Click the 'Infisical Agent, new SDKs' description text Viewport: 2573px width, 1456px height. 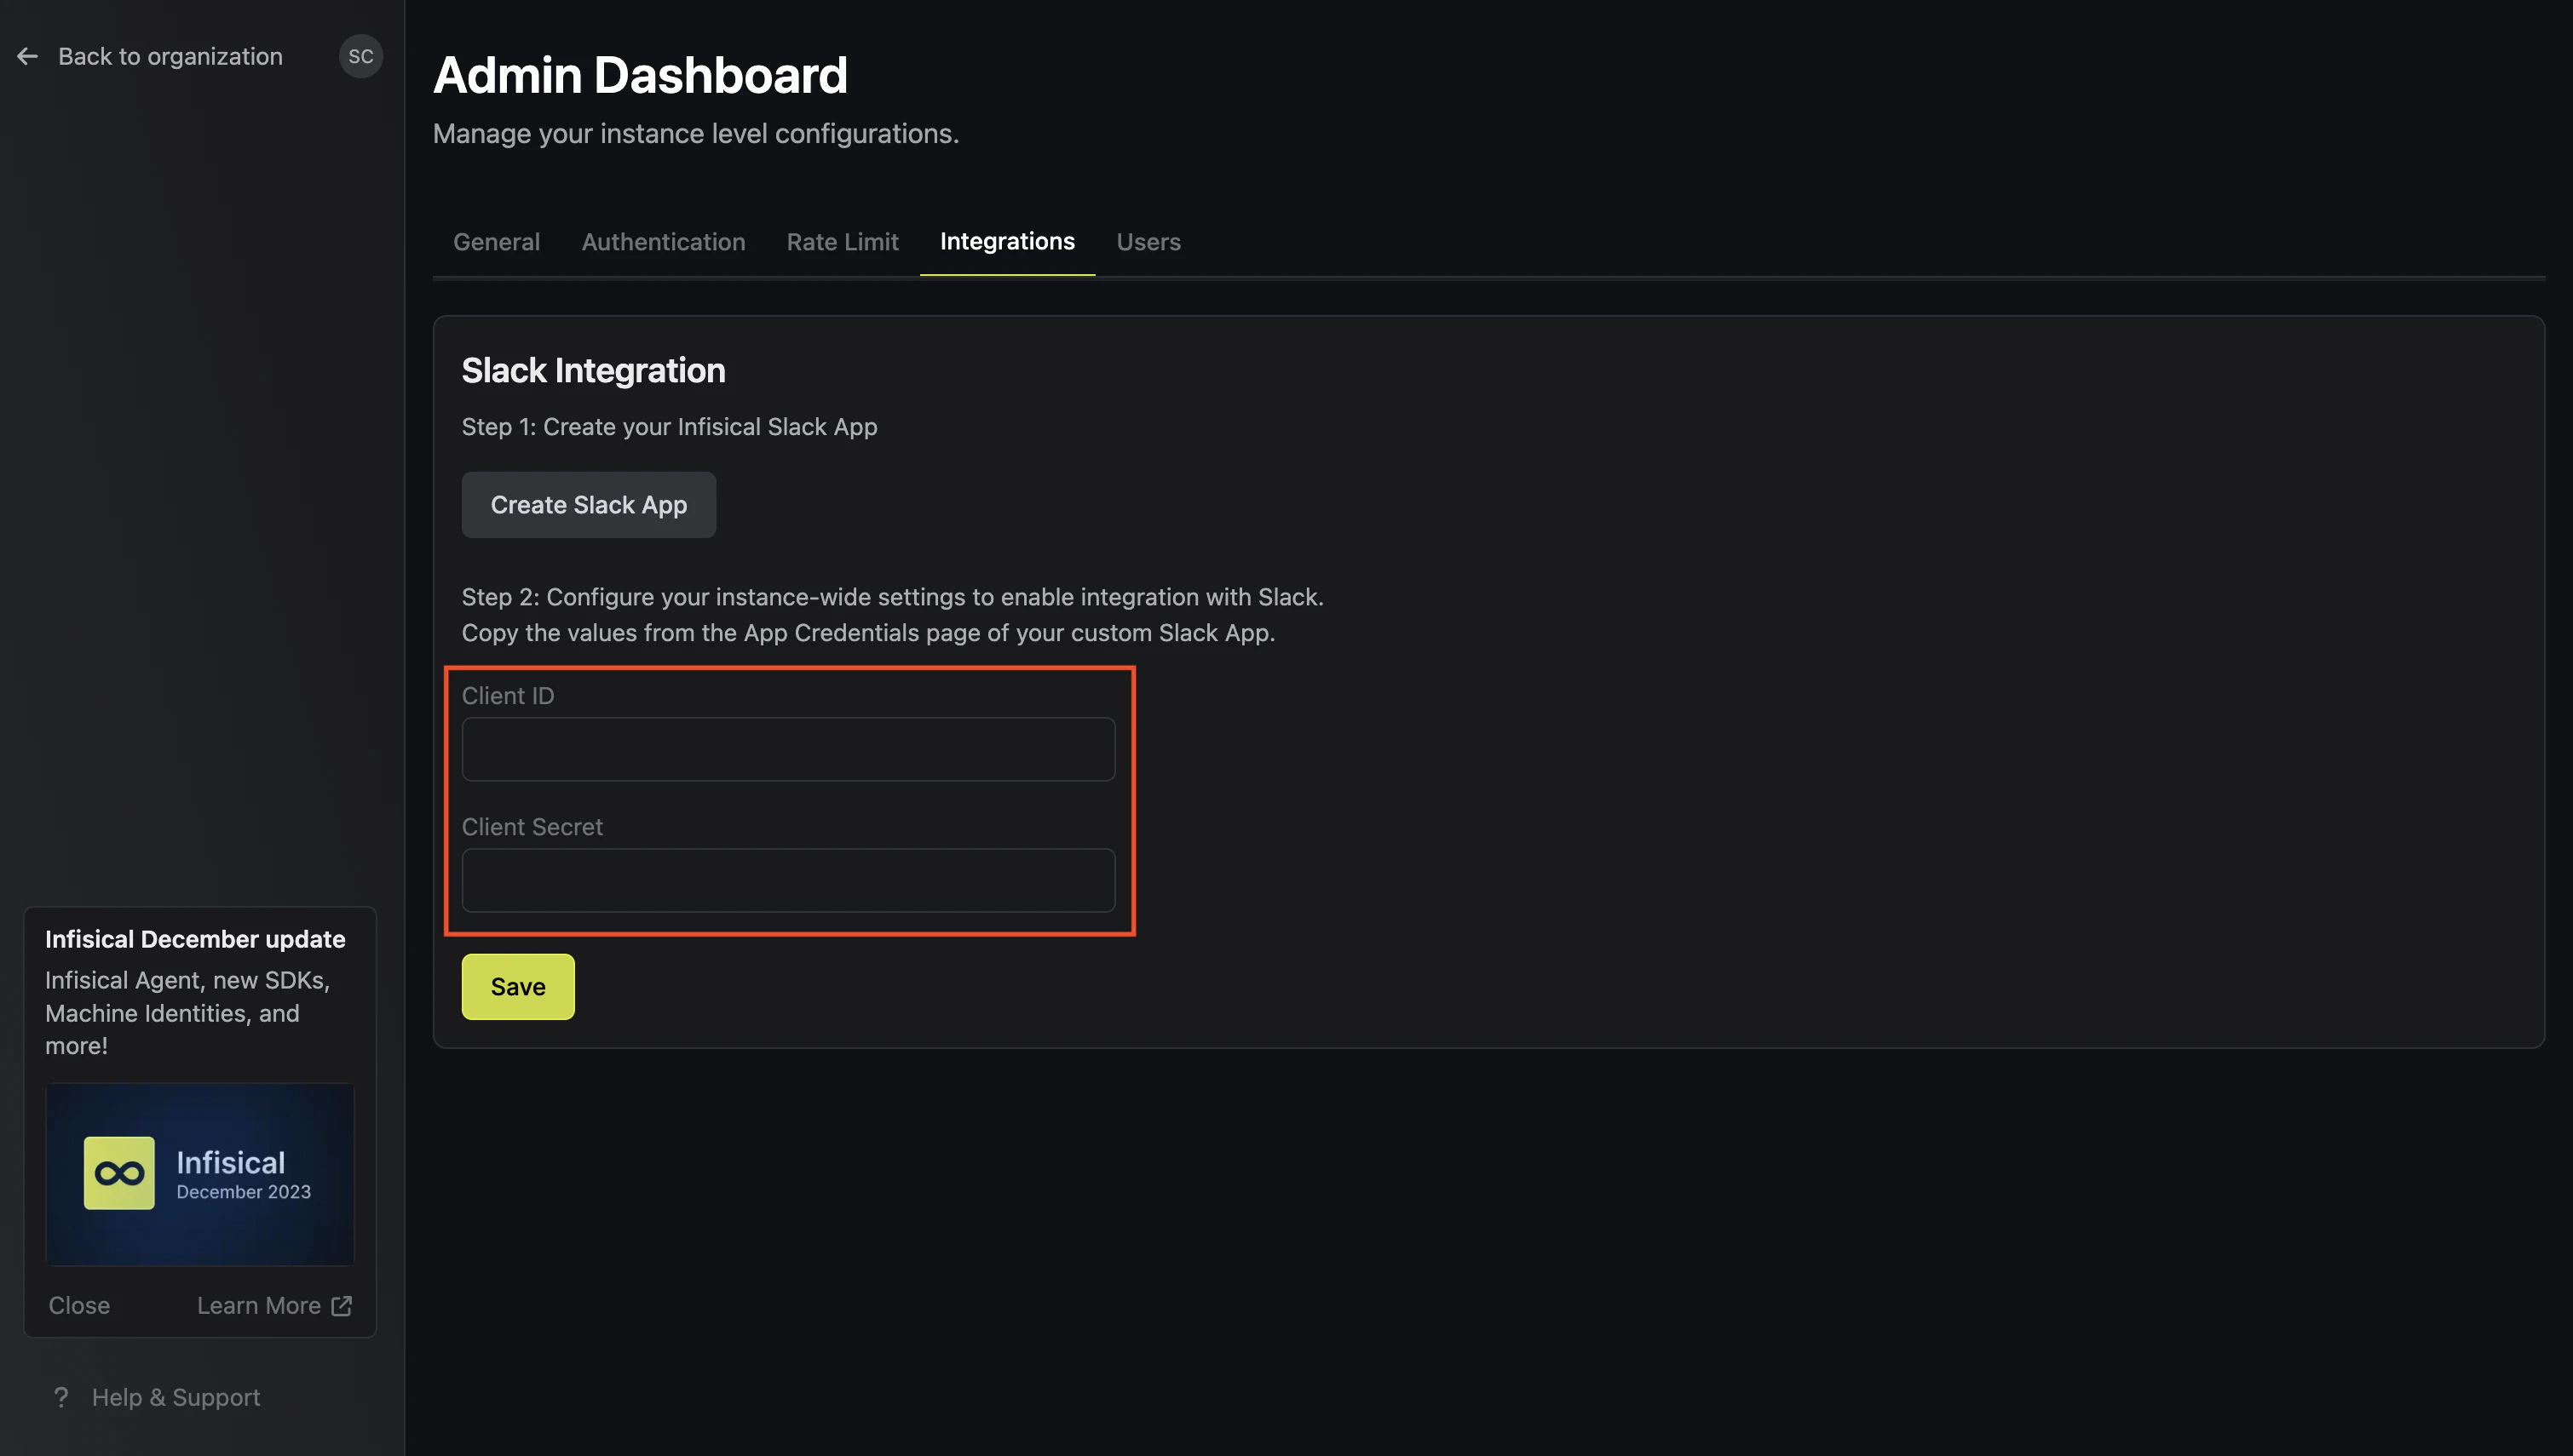pyautogui.click(x=188, y=1013)
